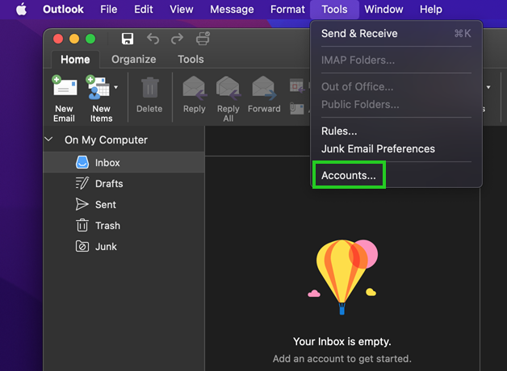Open the Drafts folder

[108, 184]
